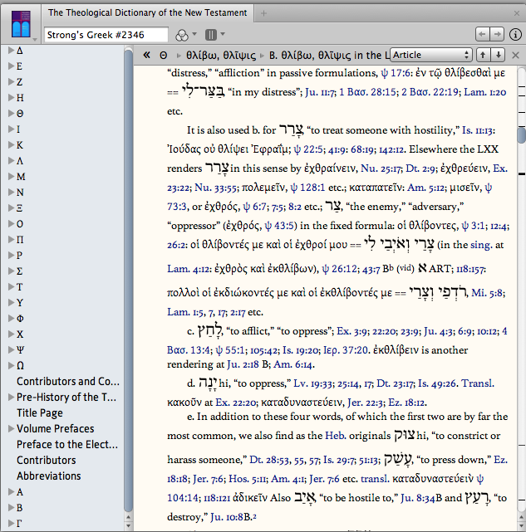Collapse breadcrumb with double left chevron
Screen dimensions: 526x532
coord(146,55)
